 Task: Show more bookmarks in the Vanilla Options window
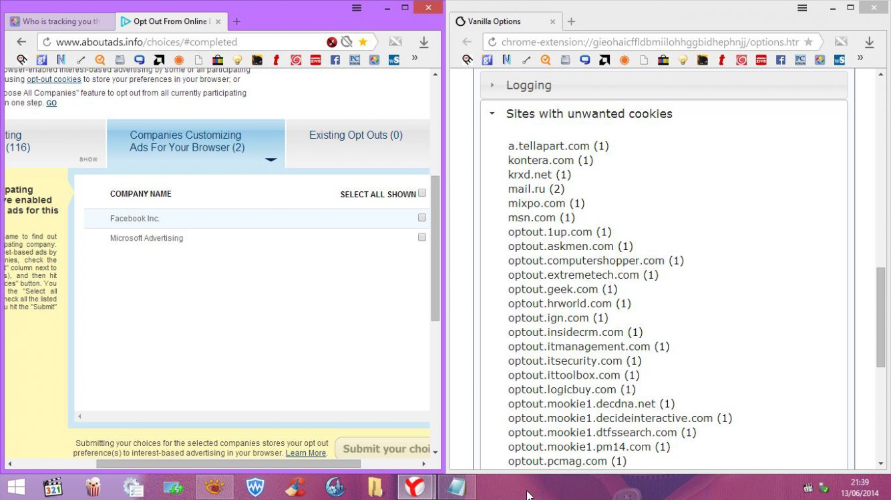[860, 58]
